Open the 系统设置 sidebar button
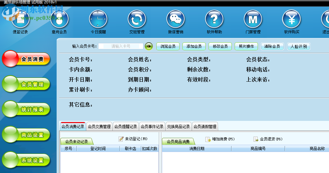 [26, 160]
